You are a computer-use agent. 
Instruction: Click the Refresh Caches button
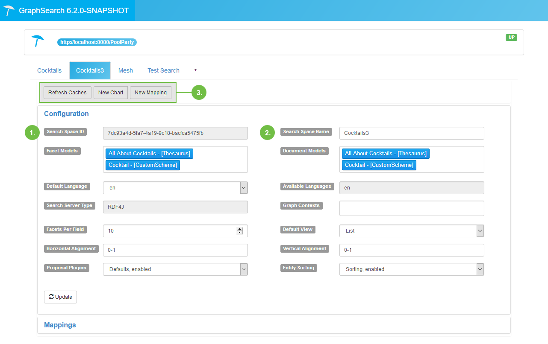point(68,93)
